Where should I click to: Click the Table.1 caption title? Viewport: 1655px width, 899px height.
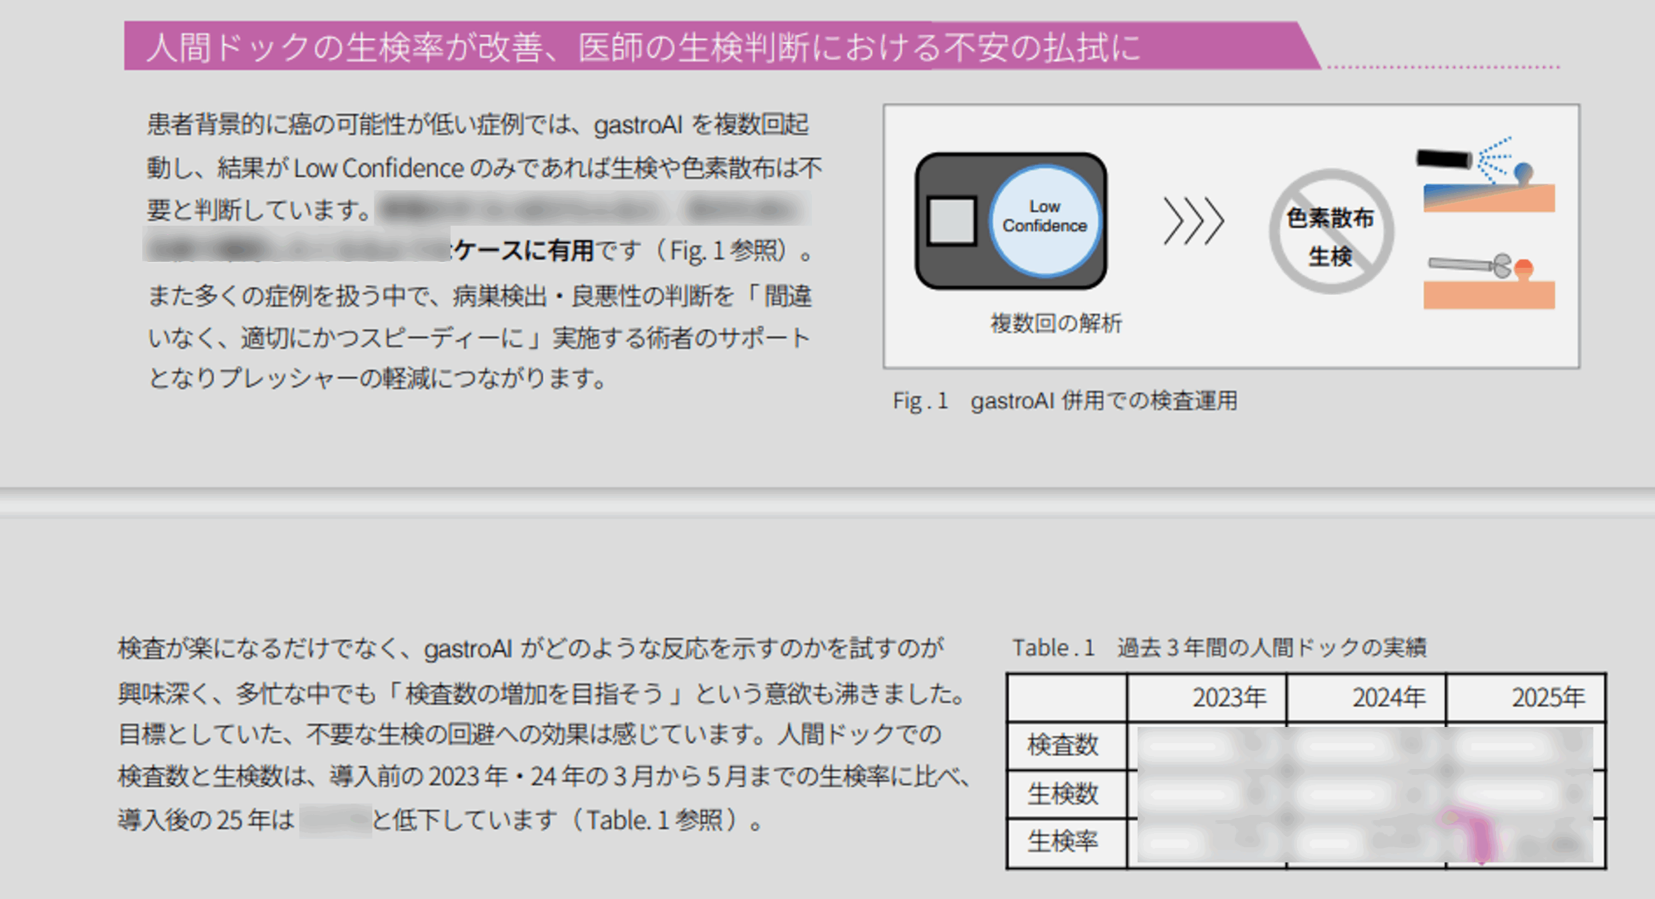1219,647
